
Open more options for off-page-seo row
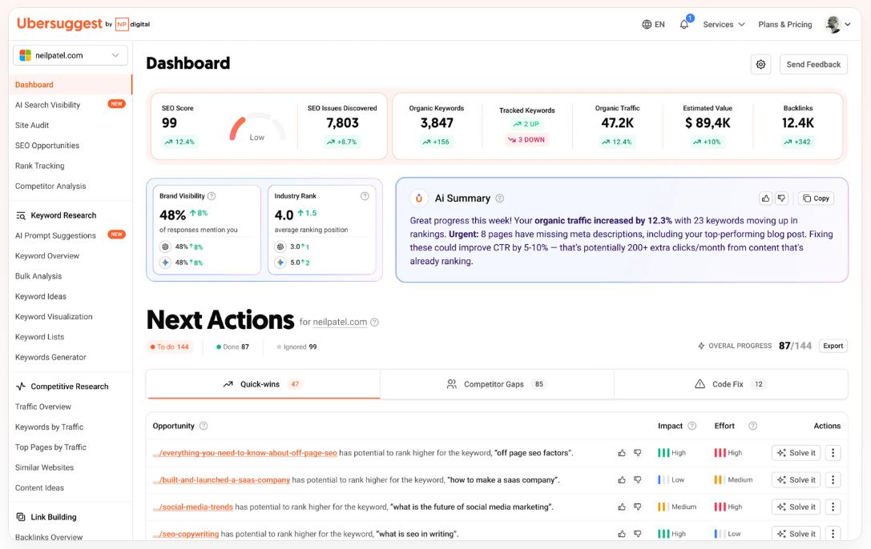pyautogui.click(x=833, y=453)
